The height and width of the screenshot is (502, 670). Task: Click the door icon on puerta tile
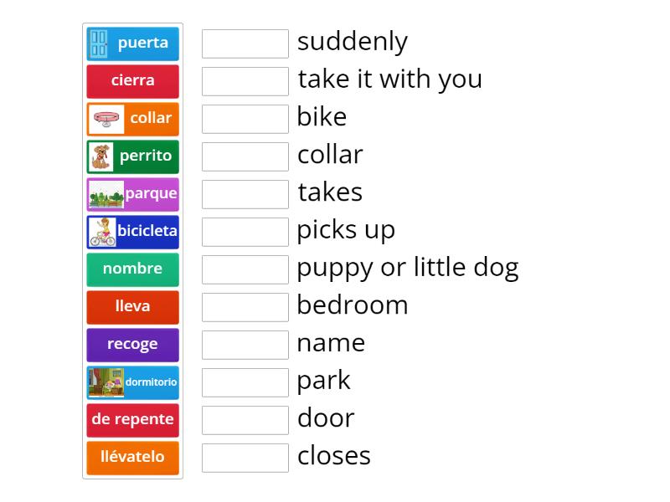[100, 44]
